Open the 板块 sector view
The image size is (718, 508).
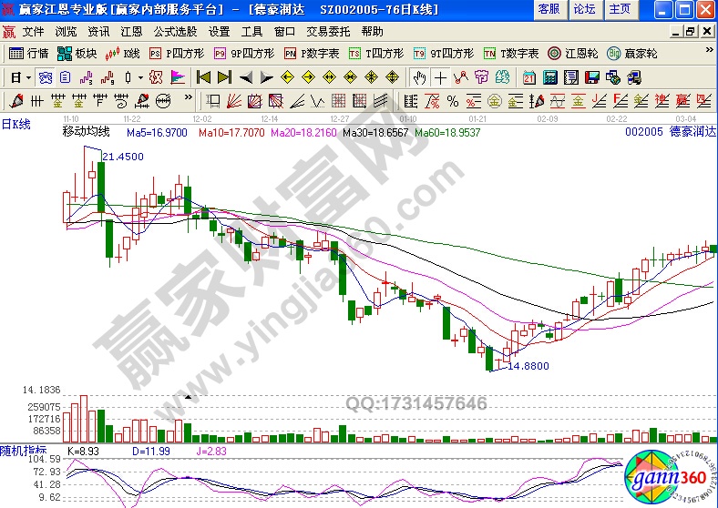77,54
